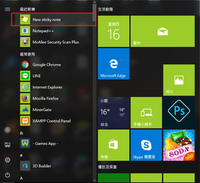Viewport: 200px width, 183px height.
Task: Click the 'Google Chrome' name text
Action: click(47, 65)
